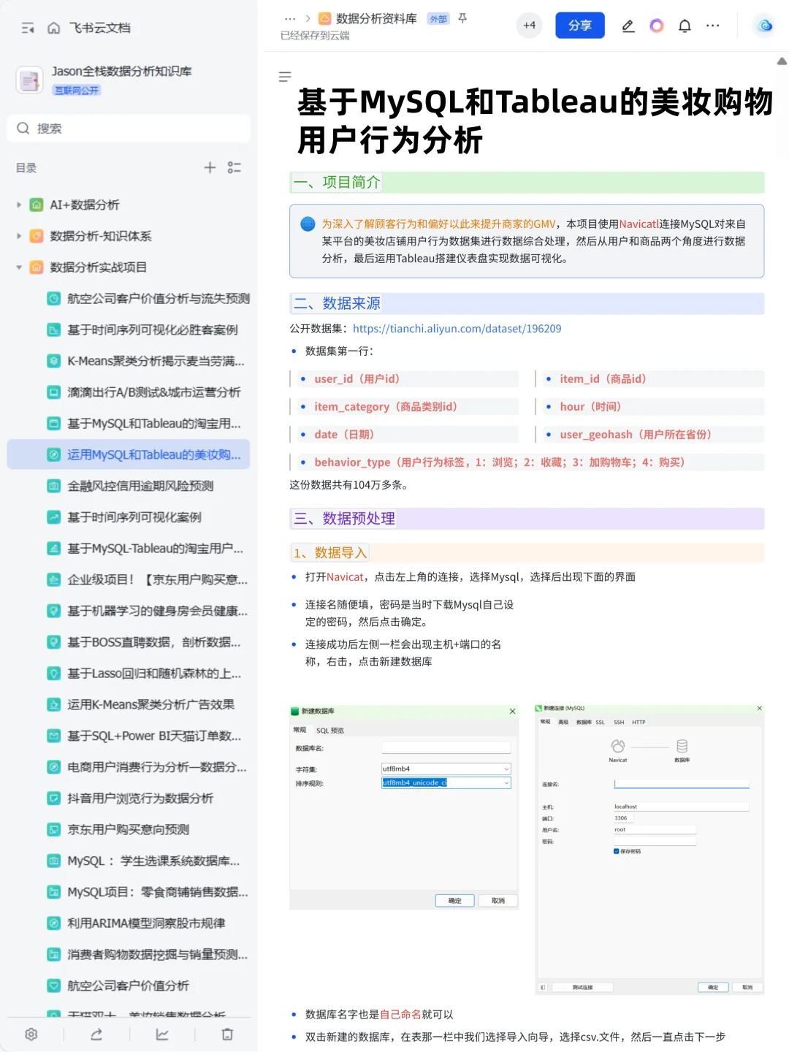The width and height of the screenshot is (789, 1052).
Task: Open settings via the gear icon at bottom
Action: coord(31,1034)
